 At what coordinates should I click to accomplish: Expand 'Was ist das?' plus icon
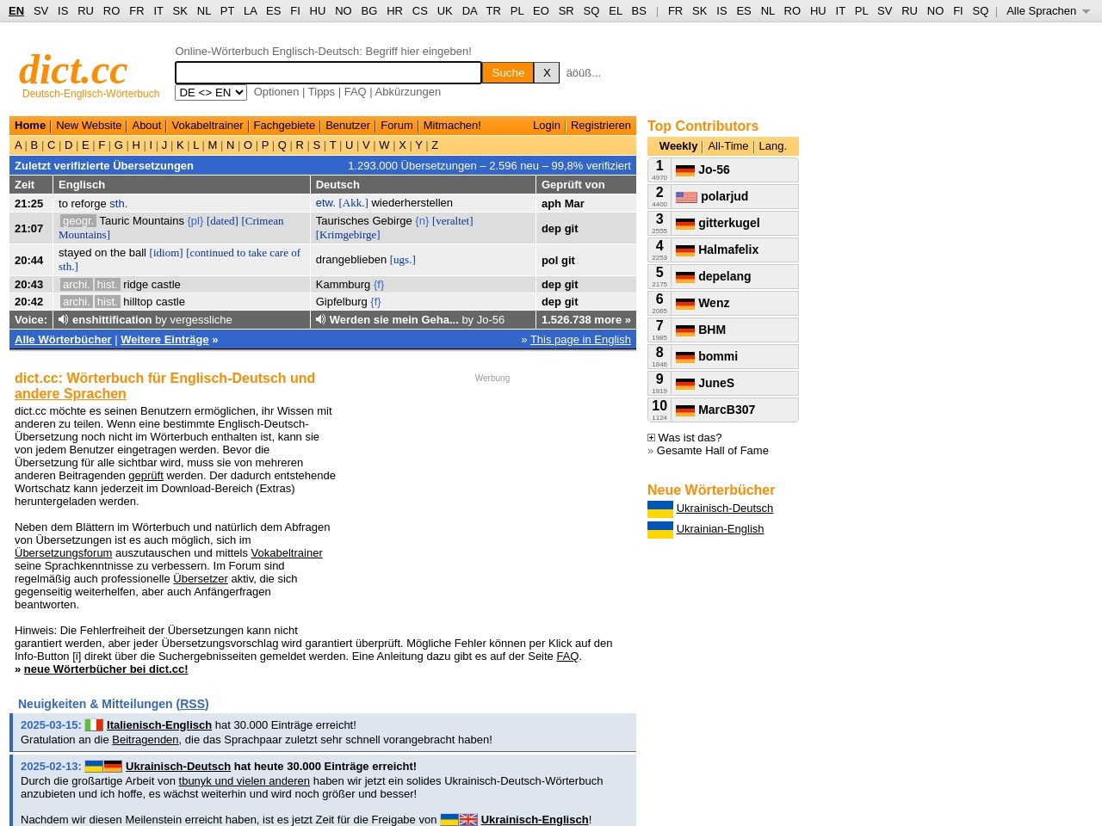[x=651, y=437]
